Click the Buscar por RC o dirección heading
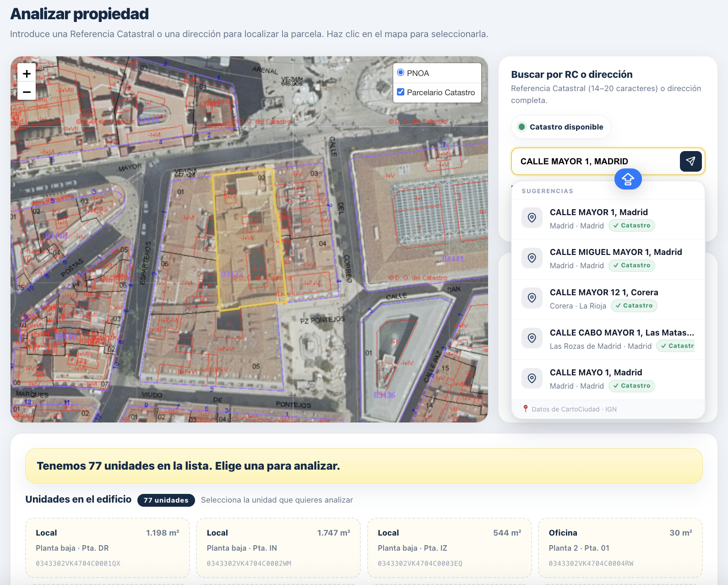Screen dimensions: 728x585 (x=572, y=74)
